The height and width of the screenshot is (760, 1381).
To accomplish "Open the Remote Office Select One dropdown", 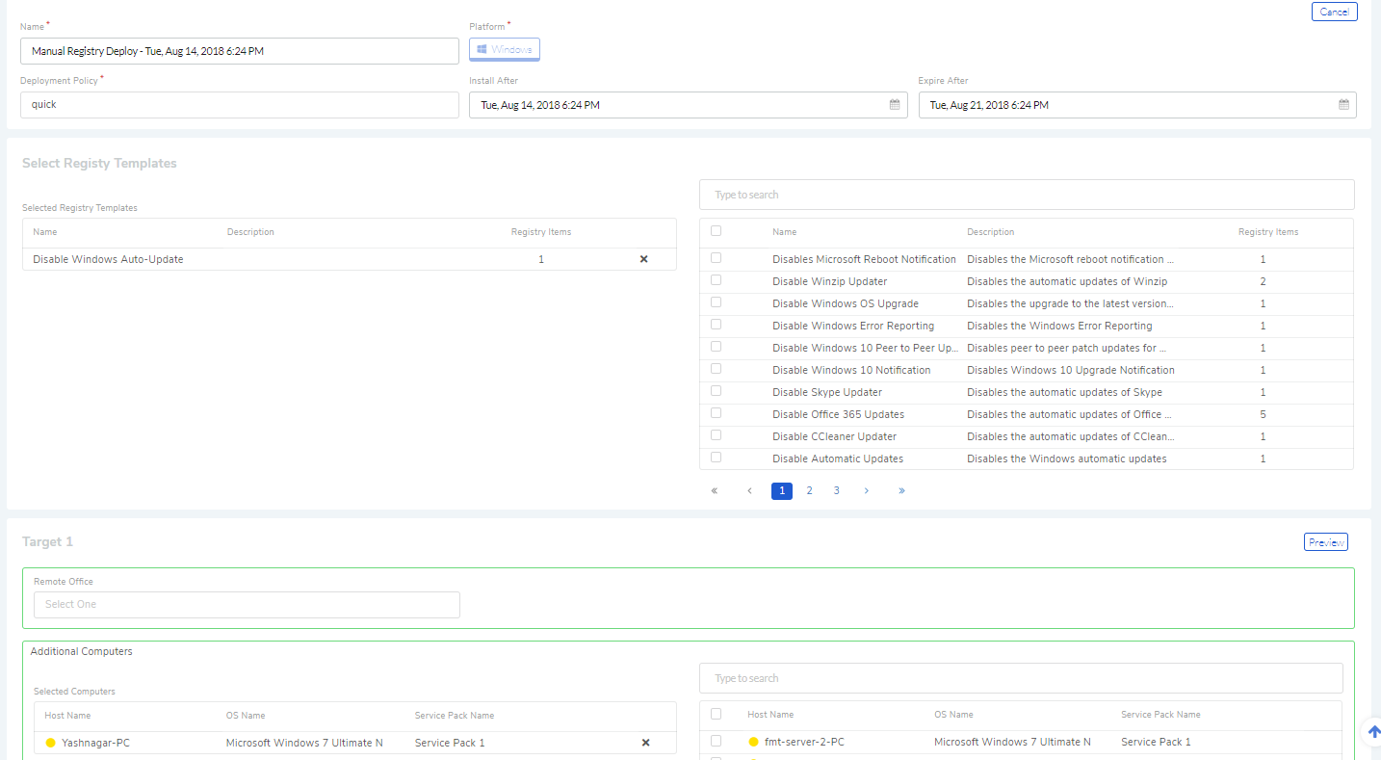I will pos(247,604).
